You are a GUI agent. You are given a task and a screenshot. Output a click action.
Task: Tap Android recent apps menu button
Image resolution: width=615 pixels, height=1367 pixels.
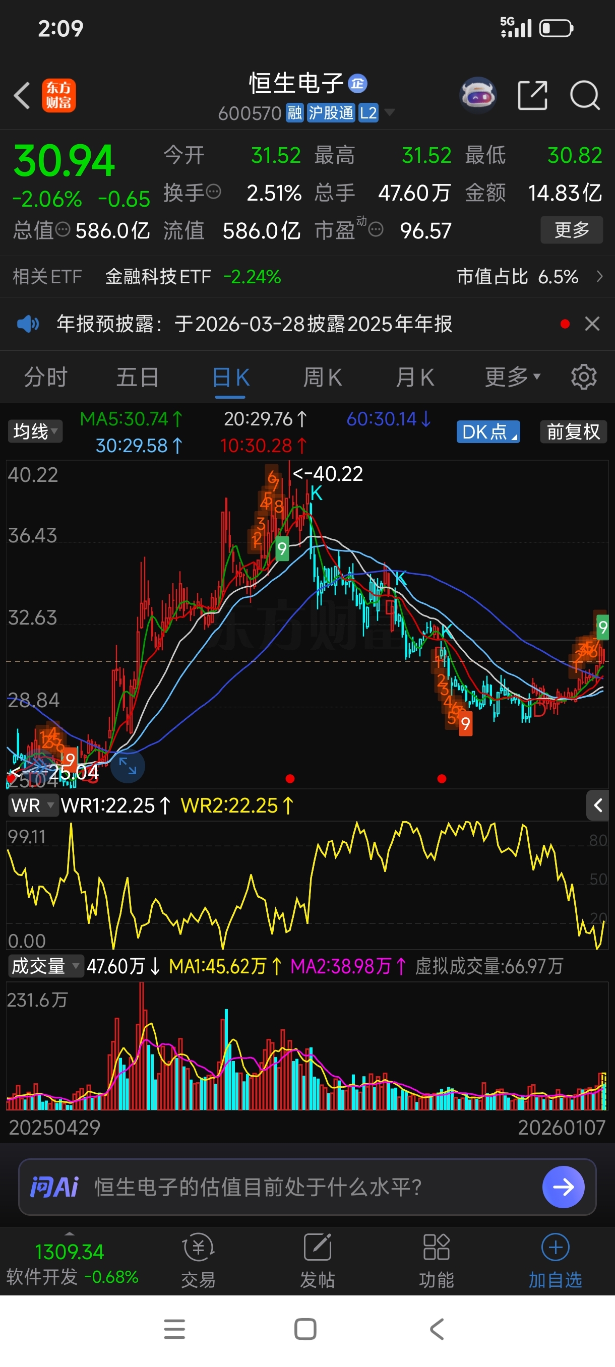tap(174, 1329)
